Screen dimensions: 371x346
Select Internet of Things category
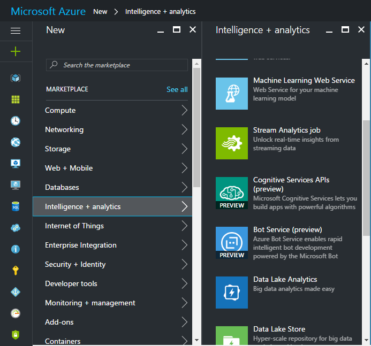coord(74,226)
